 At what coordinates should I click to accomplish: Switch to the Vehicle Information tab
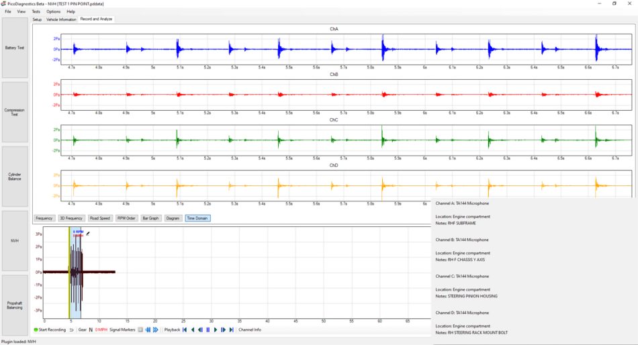click(x=61, y=19)
